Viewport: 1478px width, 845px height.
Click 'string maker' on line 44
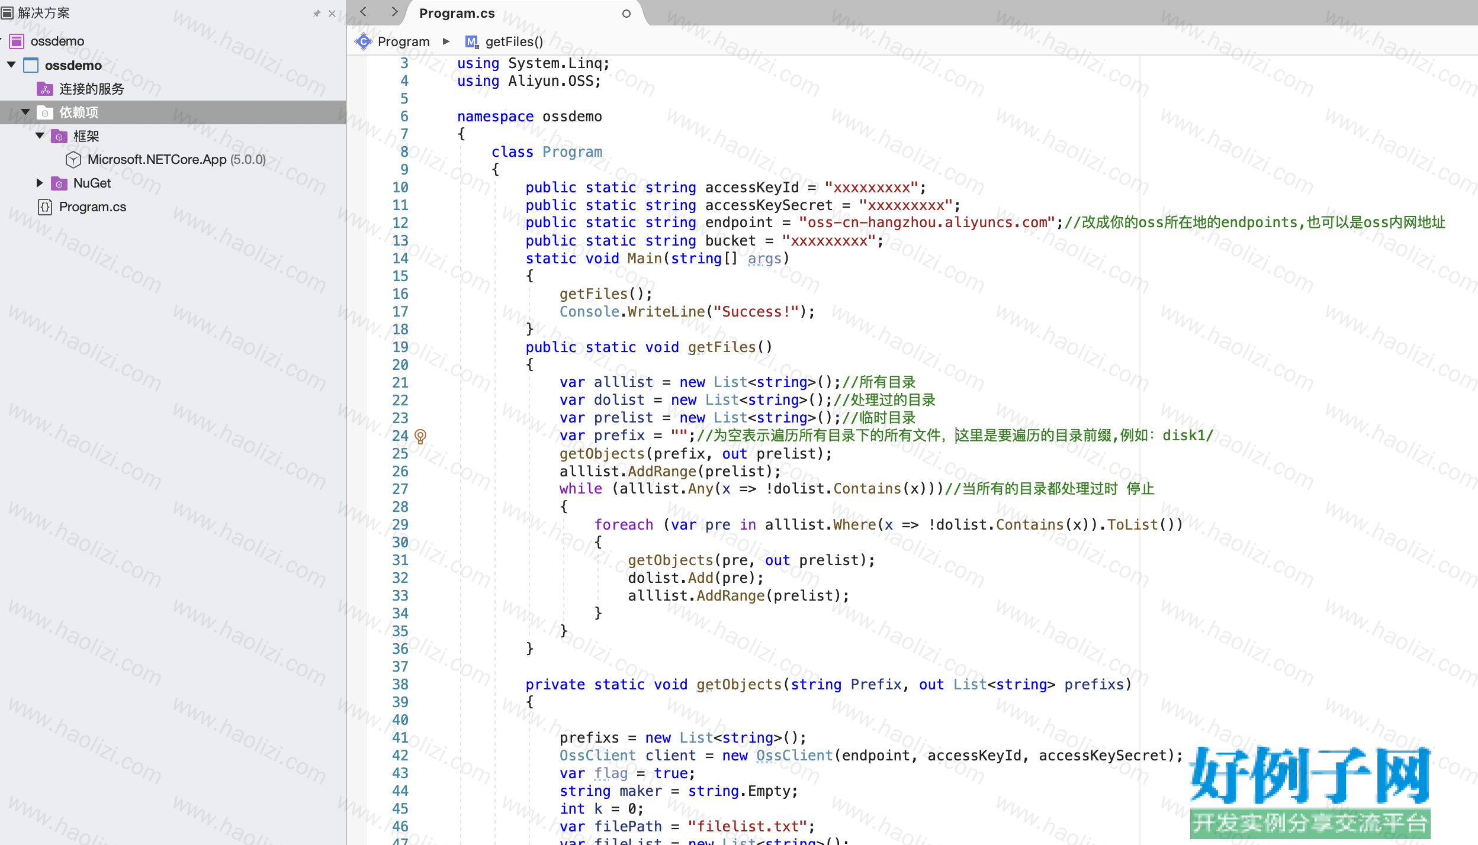611,791
